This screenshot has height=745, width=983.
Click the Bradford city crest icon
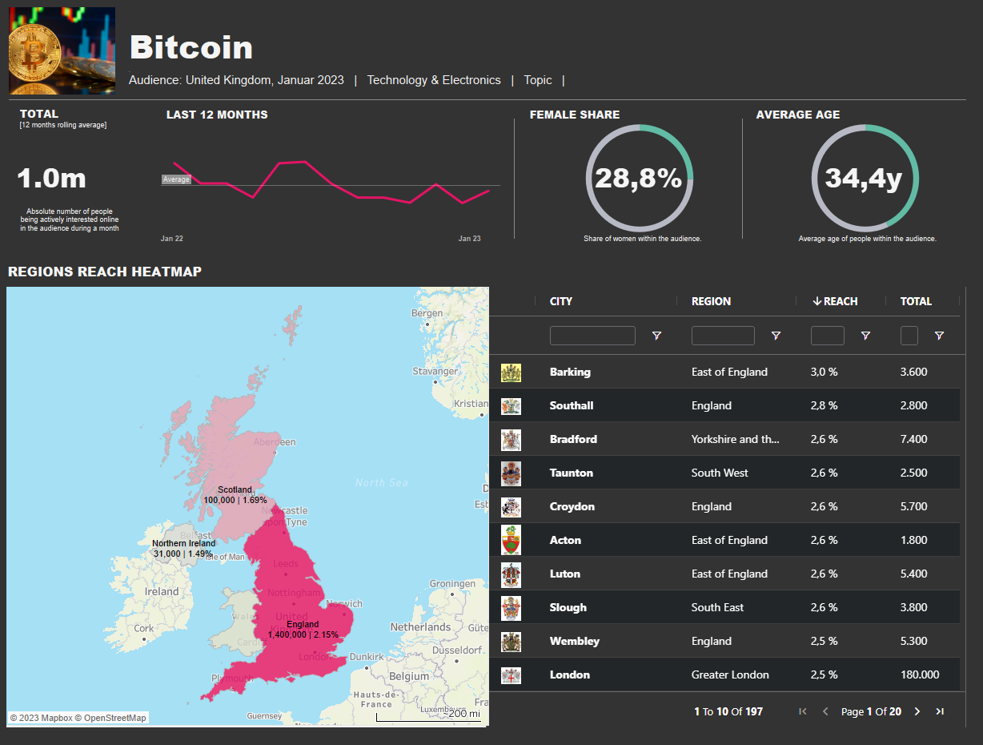511,440
